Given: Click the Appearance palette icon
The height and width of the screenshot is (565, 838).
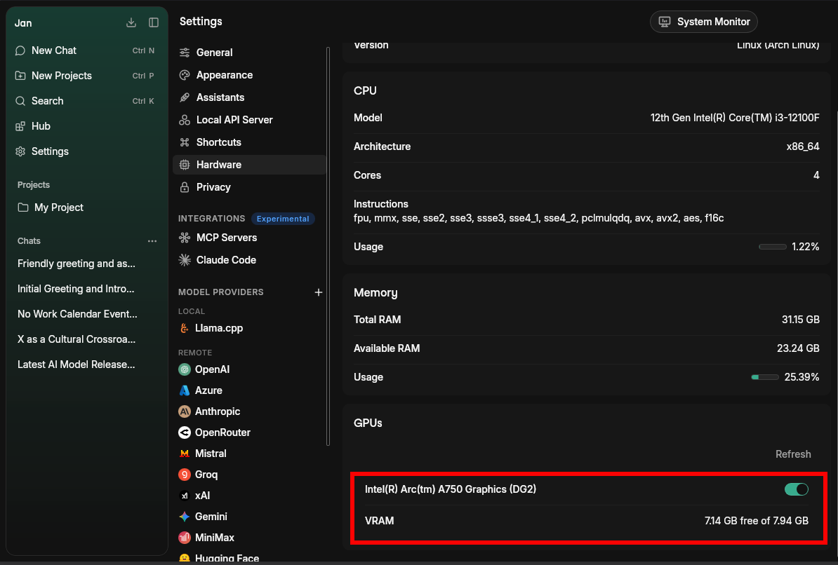Looking at the screenshot, I should pyautogui.click(x=185, y=75).
